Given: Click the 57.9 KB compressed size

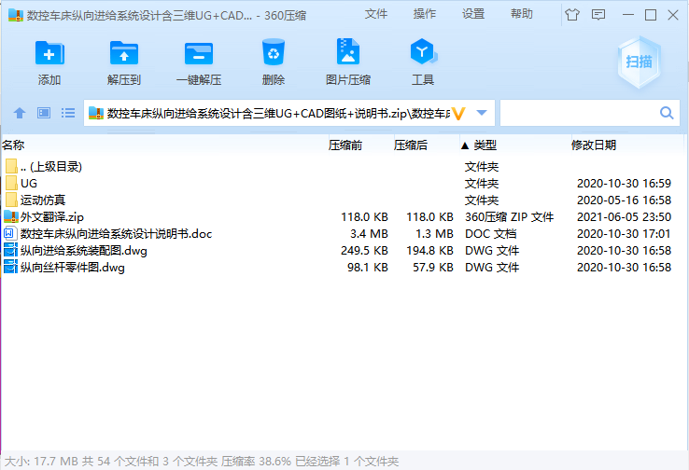Looking at the screenshot, I should pyautogui.click(x=433, y=268).
